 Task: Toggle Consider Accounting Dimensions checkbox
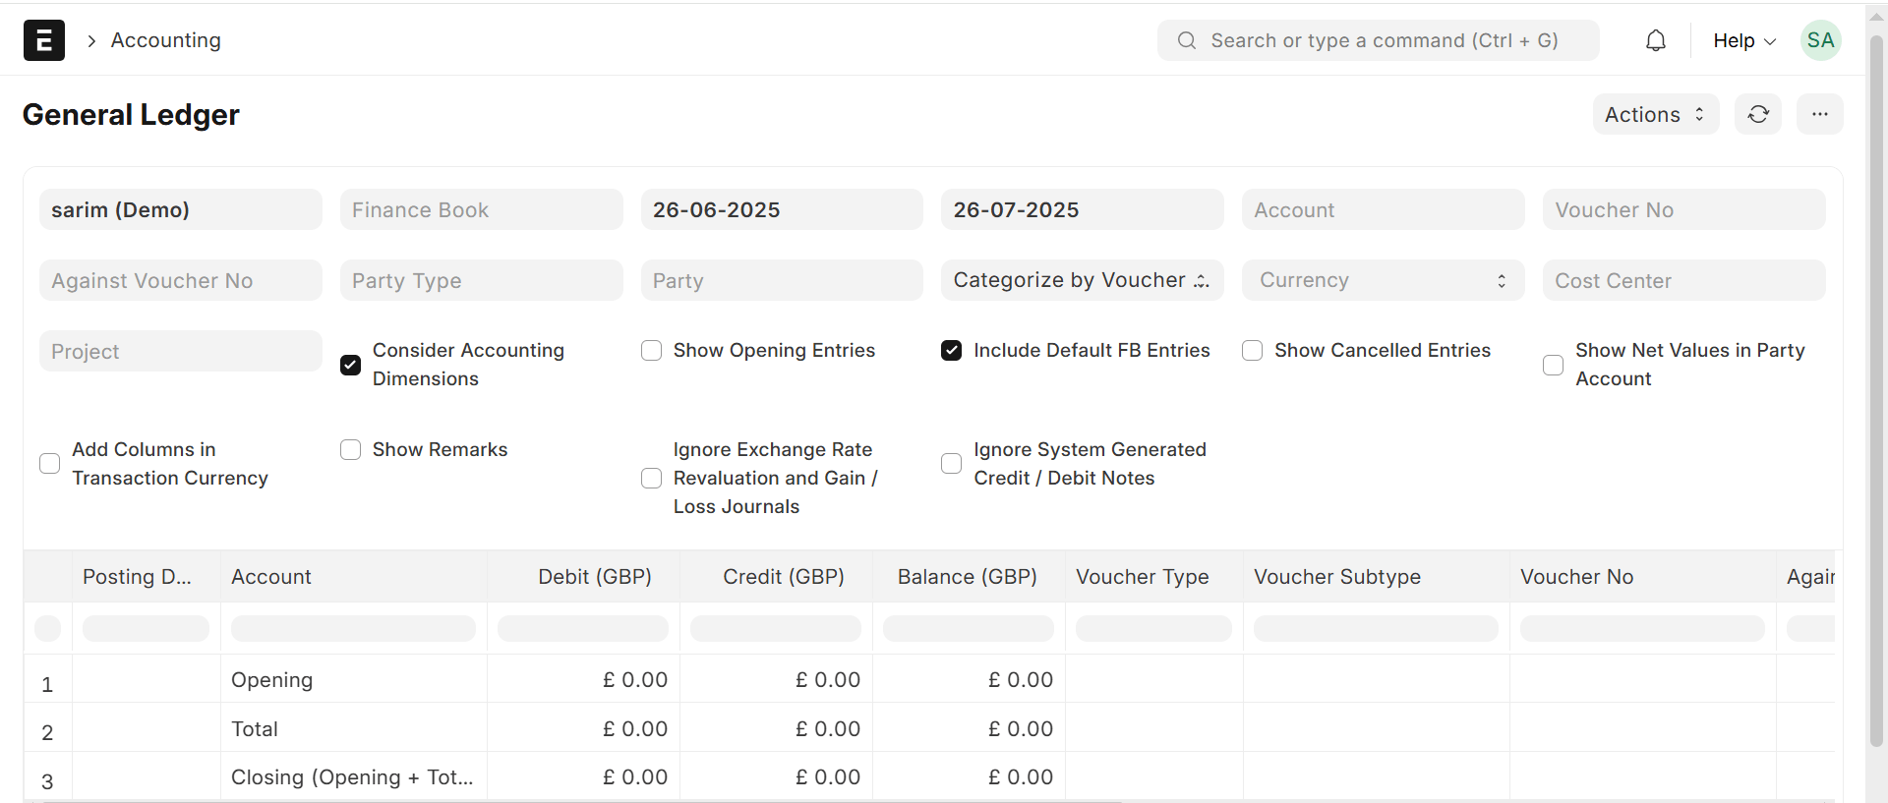point(350,365)
